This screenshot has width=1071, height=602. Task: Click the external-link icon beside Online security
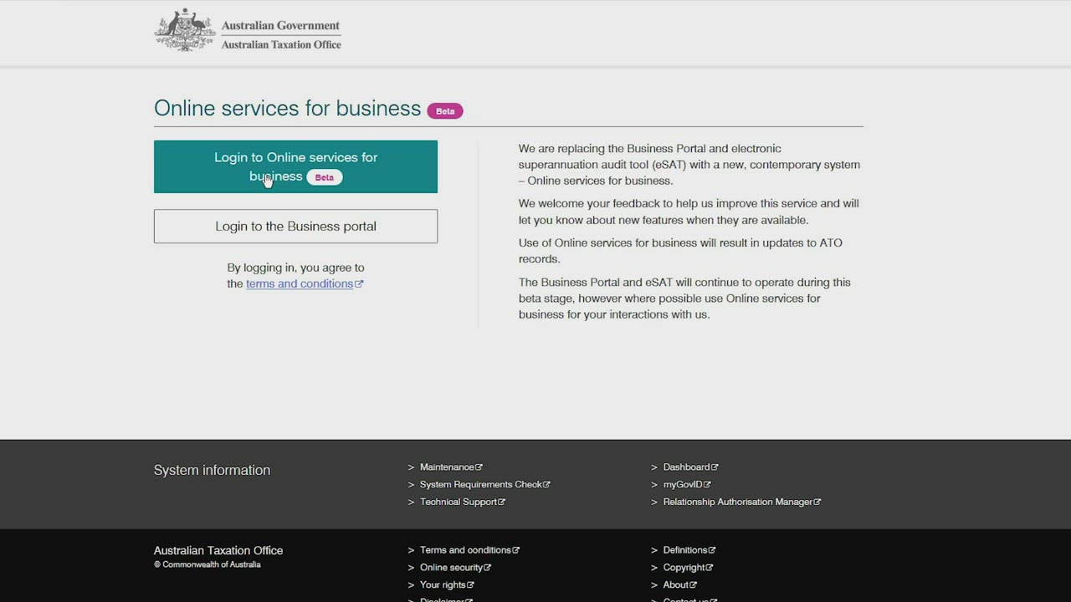click(487, 568)
